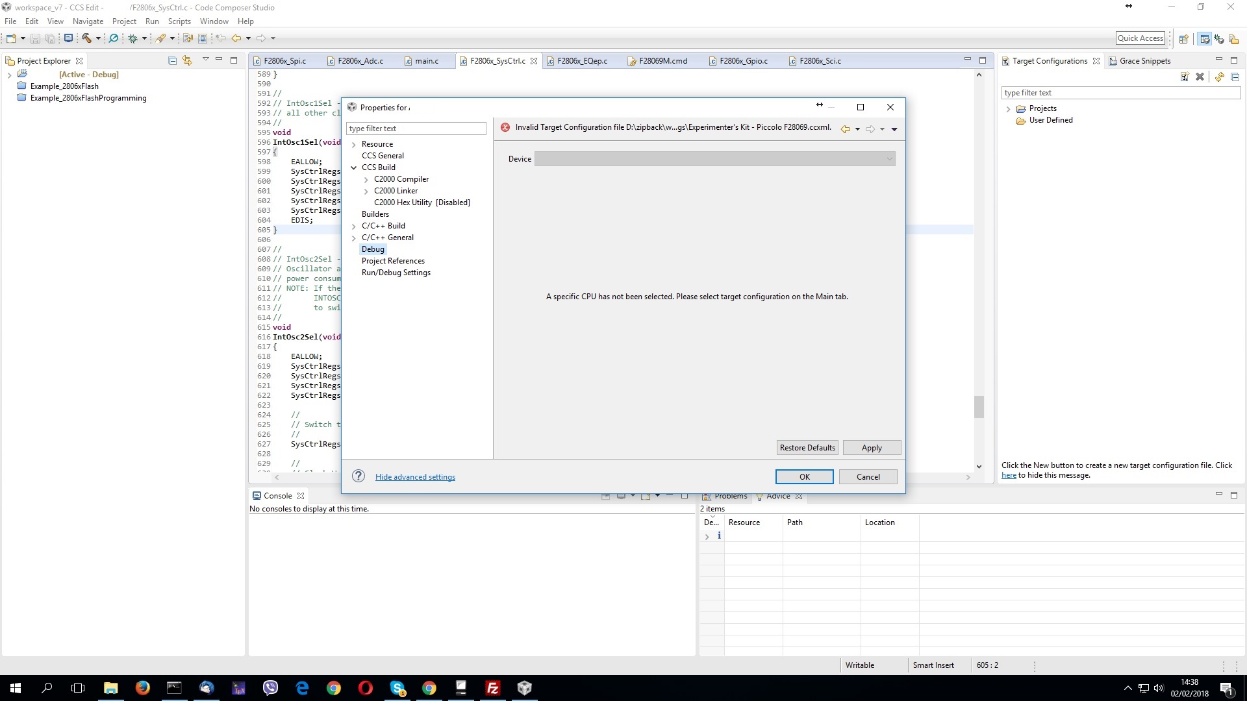Click the editor vertical scrollbar thumb
The height and width of the screenshot is (701, 1247).
pyautogui.click(x=979, y=407)
